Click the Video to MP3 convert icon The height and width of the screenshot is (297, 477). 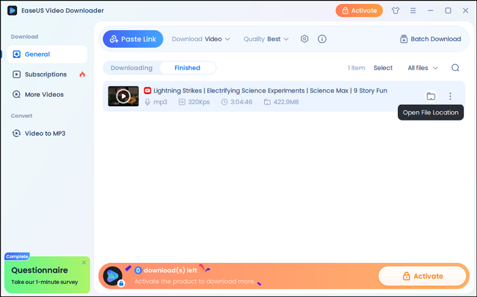(x=16, y=134)
